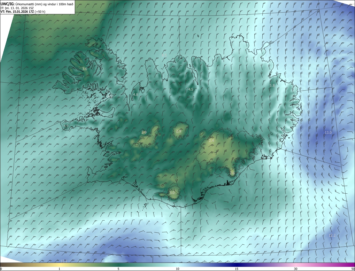
Task: Click the 'IT: þri. 13. 01. 2026 15Z' line
Action: pos(17,8)
